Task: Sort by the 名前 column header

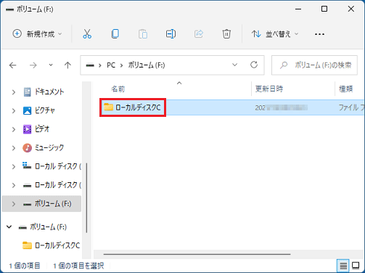Action: (x=118, y=89)
